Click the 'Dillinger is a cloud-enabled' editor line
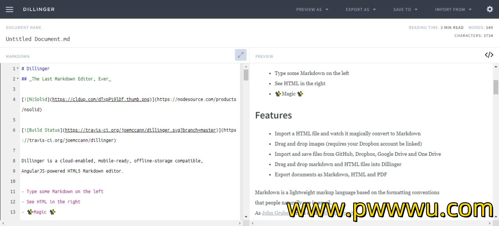 [x=112, y=161]
